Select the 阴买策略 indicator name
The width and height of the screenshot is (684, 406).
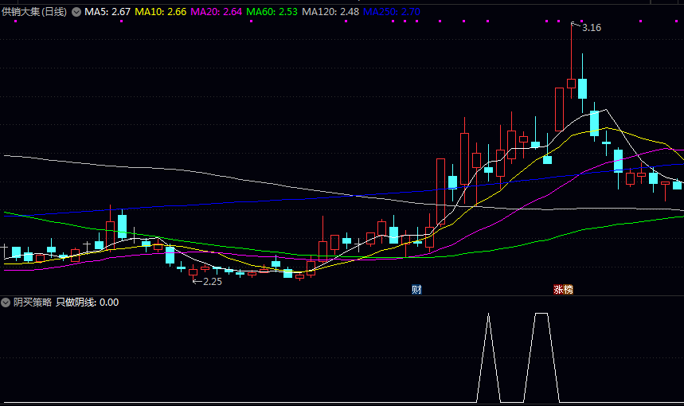(x=33, y=303)
